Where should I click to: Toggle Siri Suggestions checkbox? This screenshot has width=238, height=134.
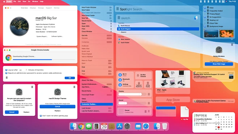[205, 17]
